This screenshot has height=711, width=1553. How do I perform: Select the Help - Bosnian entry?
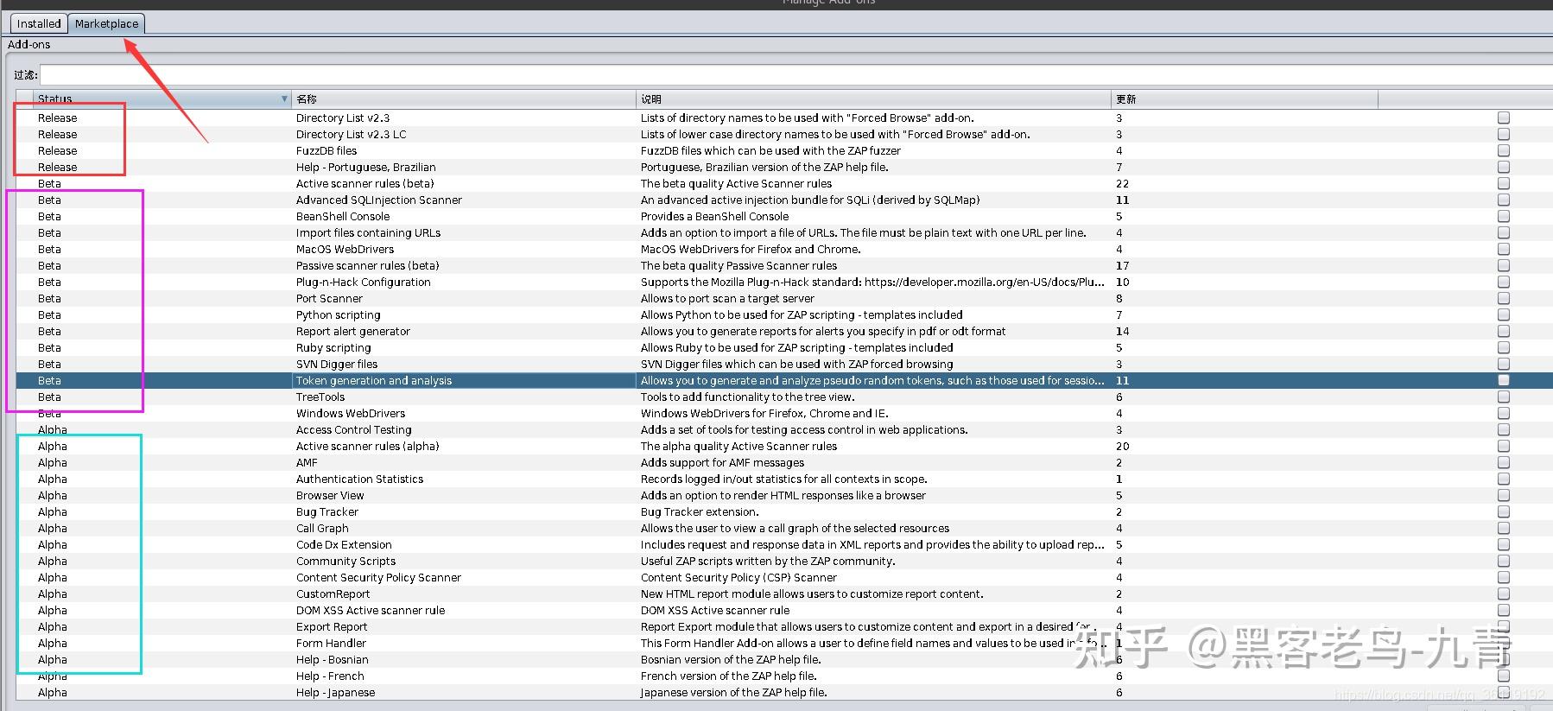pos(332,659)
